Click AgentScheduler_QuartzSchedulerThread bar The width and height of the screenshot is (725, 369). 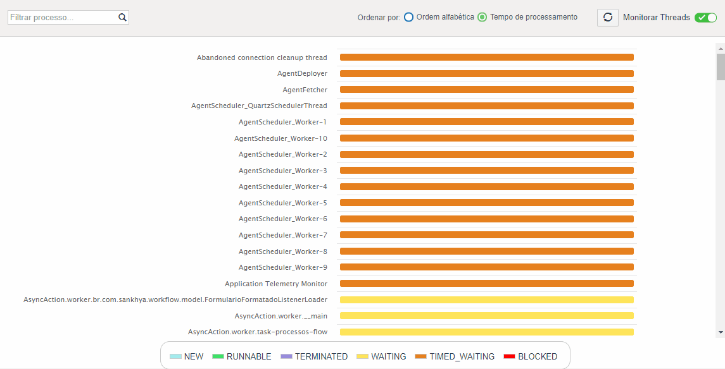(x=486, y=106)
